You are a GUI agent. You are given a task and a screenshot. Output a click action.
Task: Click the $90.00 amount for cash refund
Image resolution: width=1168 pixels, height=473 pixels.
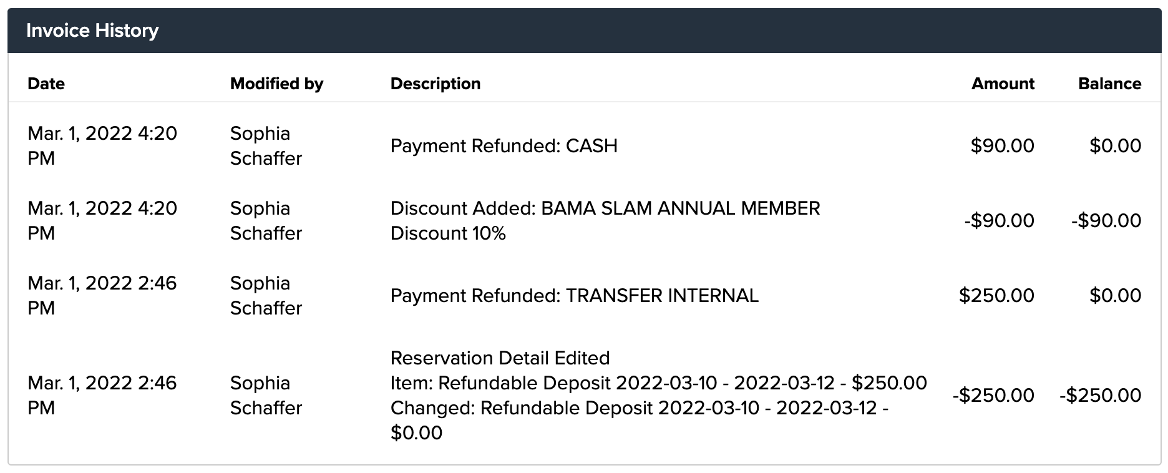(x=1002, y=146)
